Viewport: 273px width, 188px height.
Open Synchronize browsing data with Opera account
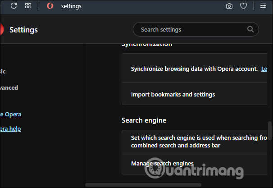coord(194,69)
